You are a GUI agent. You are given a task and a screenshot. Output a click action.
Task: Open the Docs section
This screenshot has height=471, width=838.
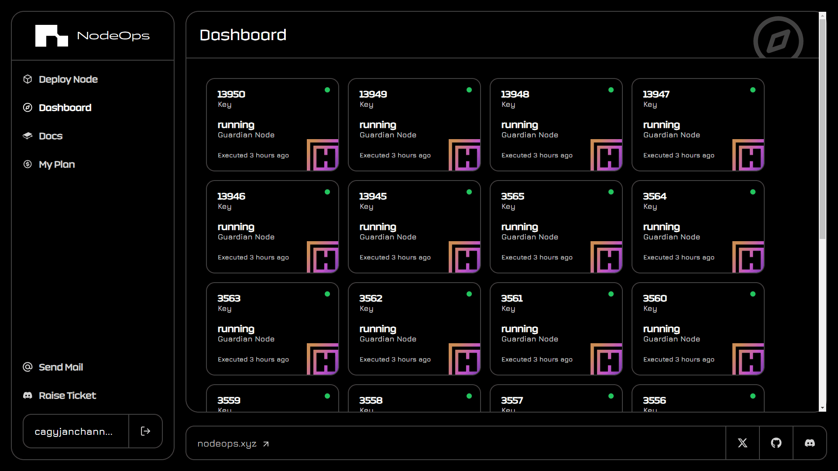click(50, 136)
